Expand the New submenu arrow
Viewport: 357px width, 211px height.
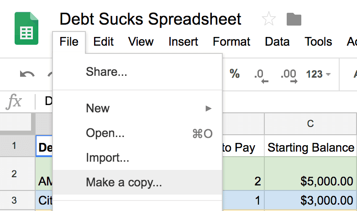208,108
